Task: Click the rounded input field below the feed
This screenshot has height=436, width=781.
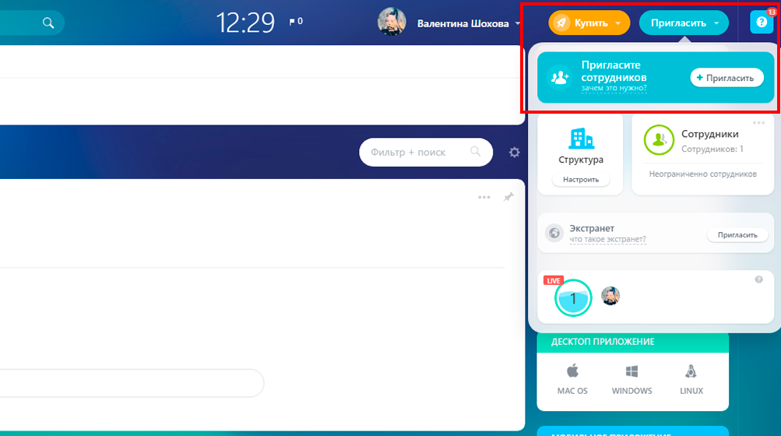Action: click(x=132, y=383)
